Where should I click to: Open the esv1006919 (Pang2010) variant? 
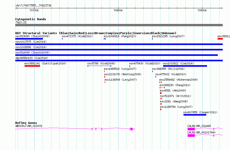(x=120, y=36)
